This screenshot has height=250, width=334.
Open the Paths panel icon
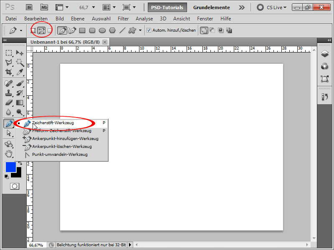pyautogui.click(x=325, y=79)
